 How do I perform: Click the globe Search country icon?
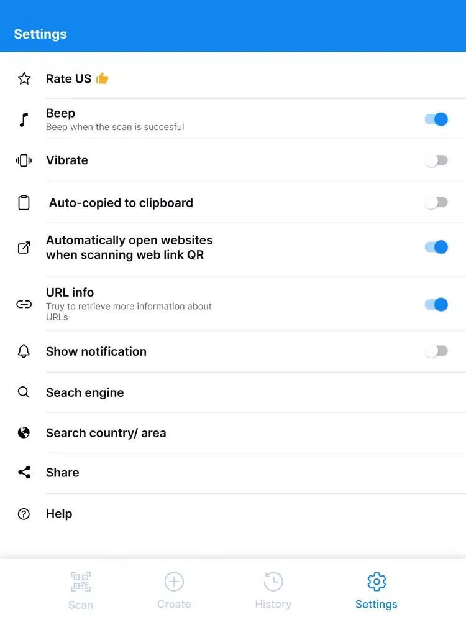[x=24, y=432]
